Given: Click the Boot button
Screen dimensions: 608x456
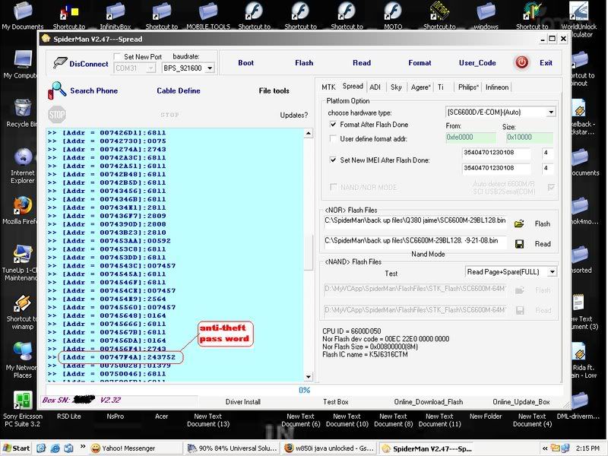Looking at the screenshot, I should [x=245, y=63].
